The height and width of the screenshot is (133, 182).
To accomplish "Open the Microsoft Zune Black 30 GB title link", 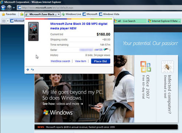I will [x=79, y=26].
